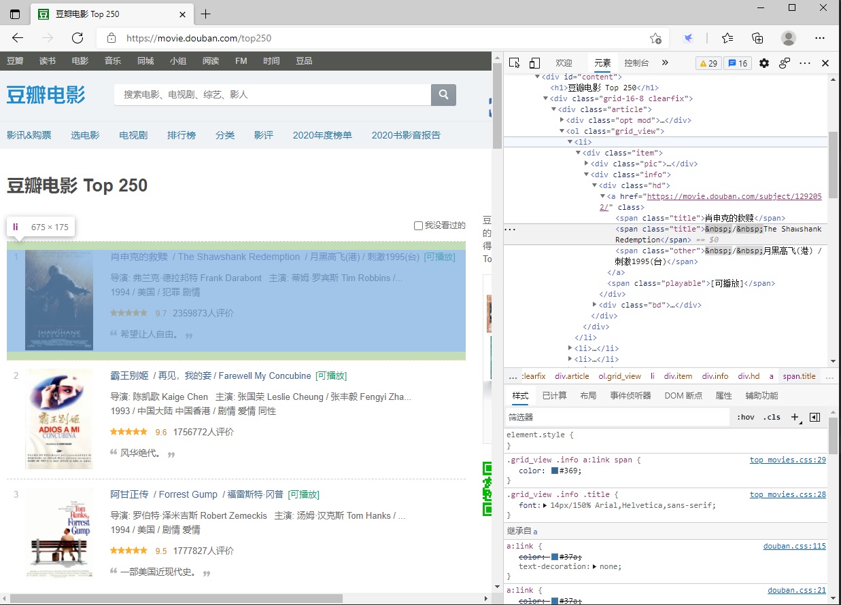Collapse the div id="content" node
Image resolution: width=841 pixels, height=605 pixels.
(x=538, y=77)
